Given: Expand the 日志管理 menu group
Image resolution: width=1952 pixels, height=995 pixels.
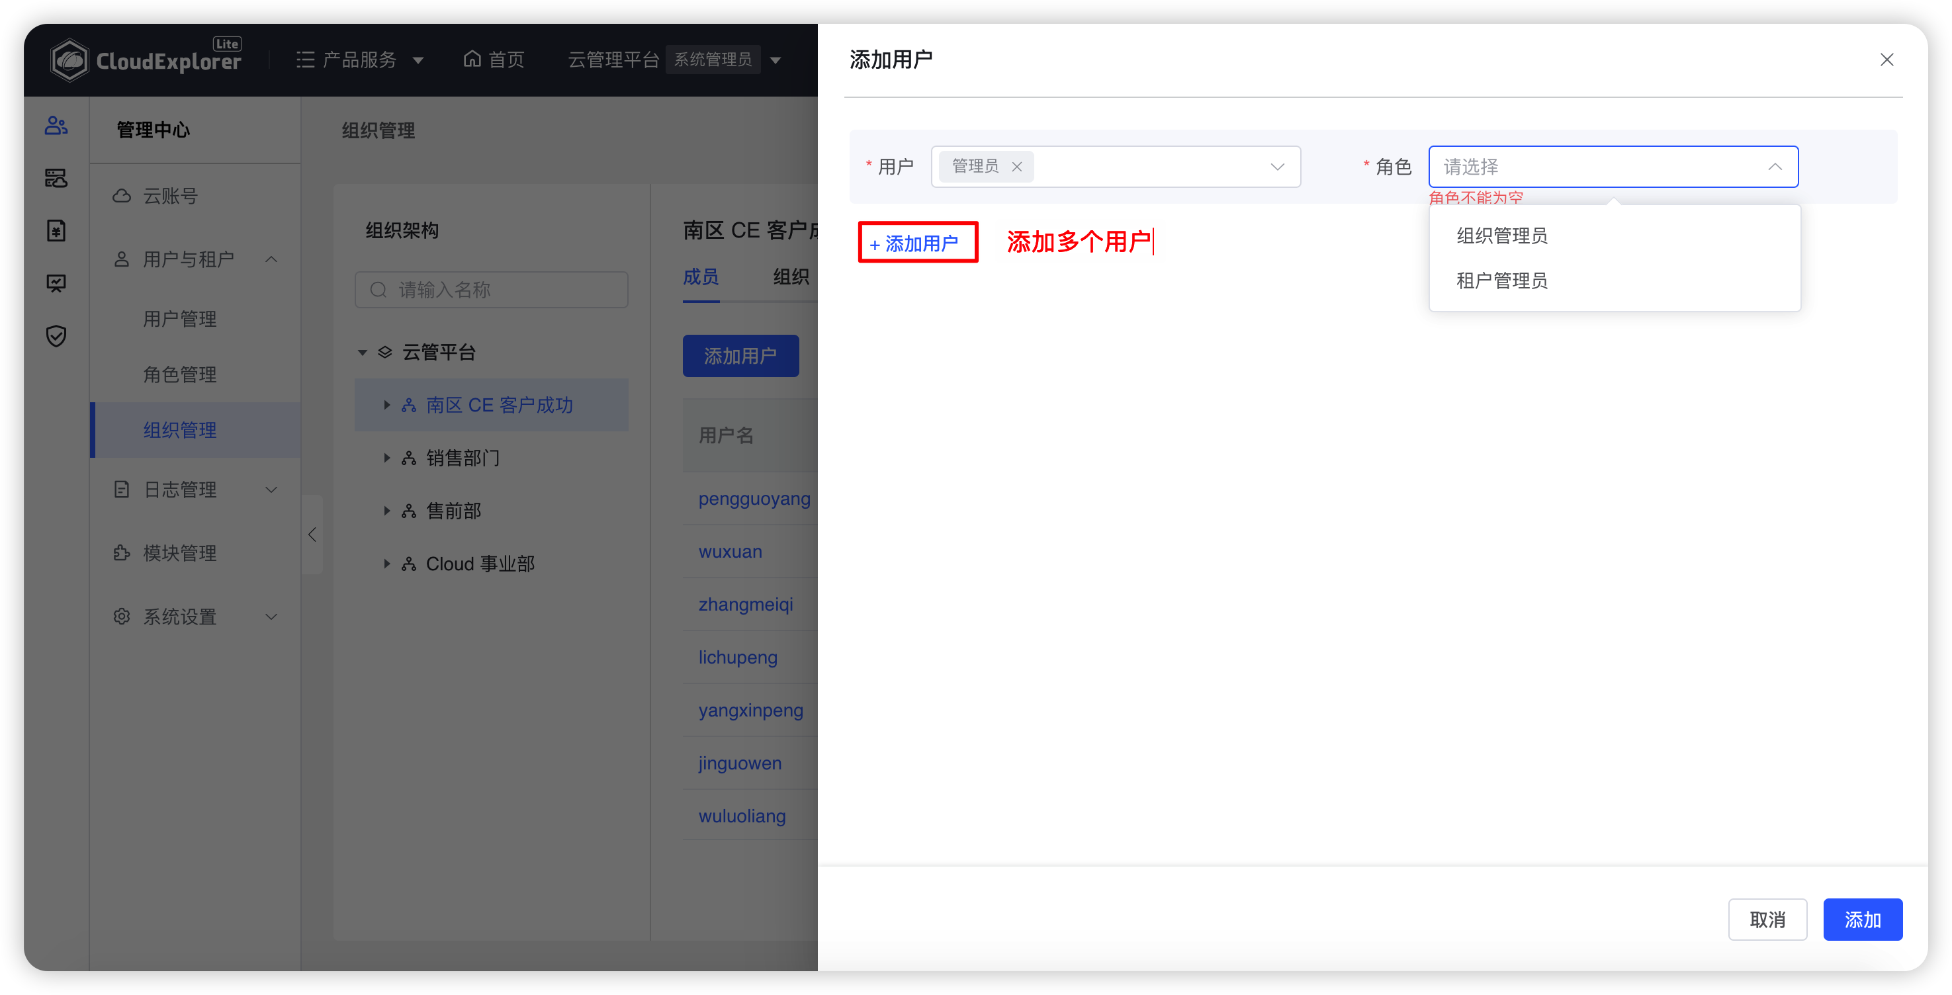Looking at the screenshot, I should coord(271,490).
